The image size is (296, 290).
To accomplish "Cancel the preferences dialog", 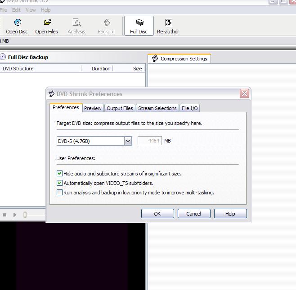I will click(194, 214).
